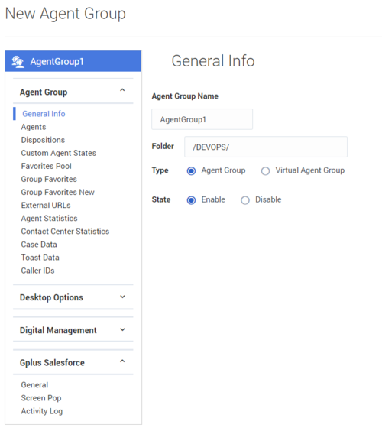Screen dimensions: 382x431
Task: Expand the Desktop Options section
Action: pyautogui.click(x=122, y=297)
